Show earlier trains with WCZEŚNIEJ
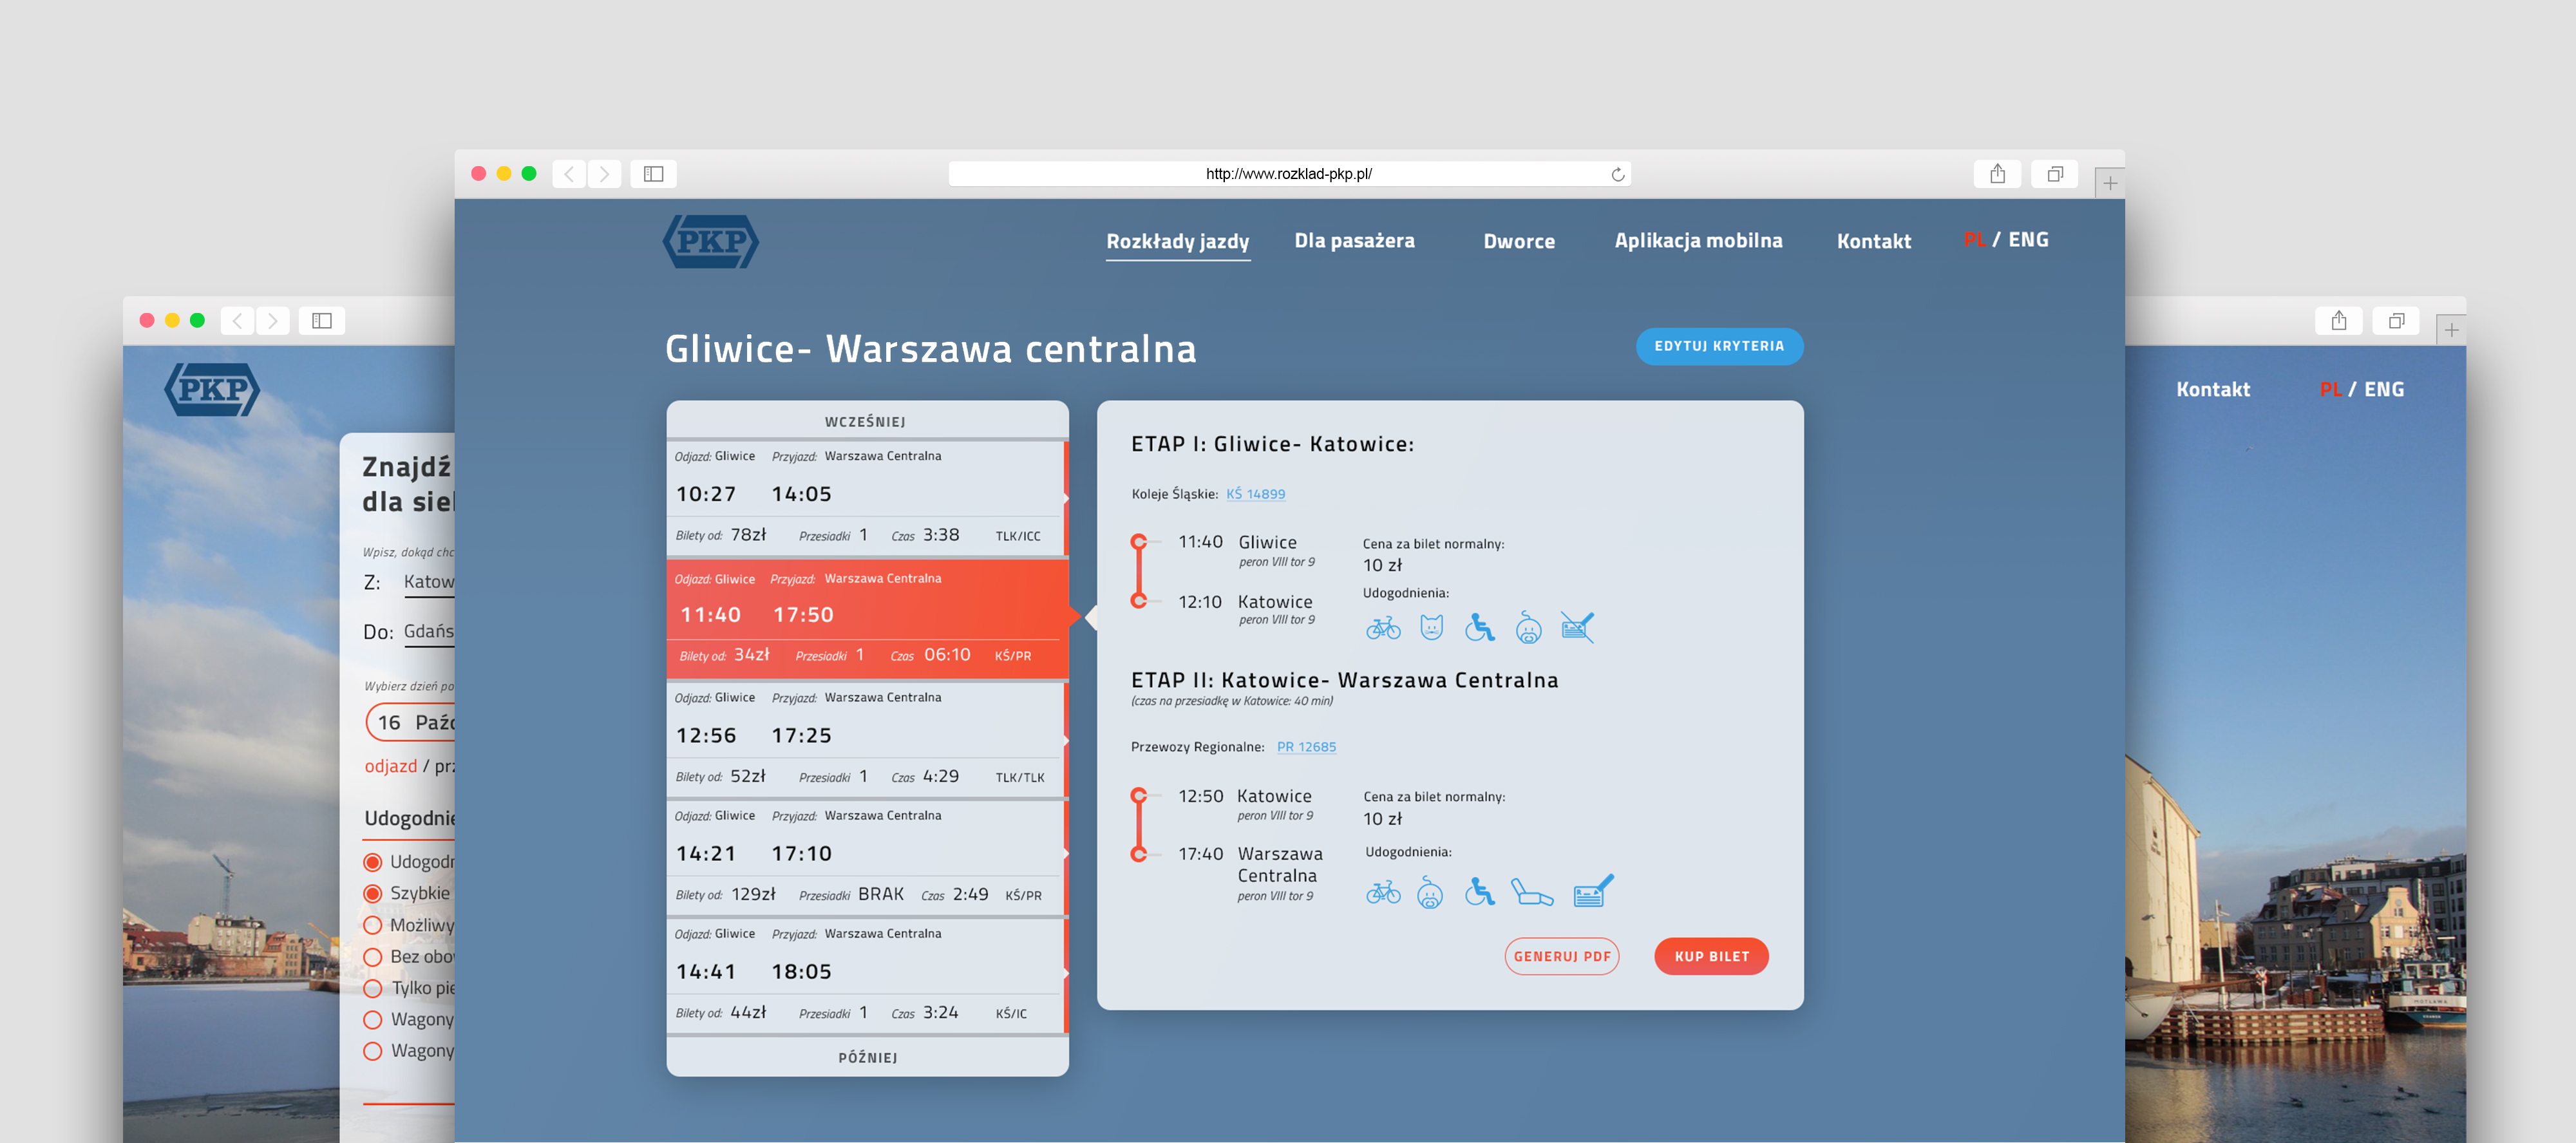The height and width of the screenshot is (1143, 2576). point(866,421)
